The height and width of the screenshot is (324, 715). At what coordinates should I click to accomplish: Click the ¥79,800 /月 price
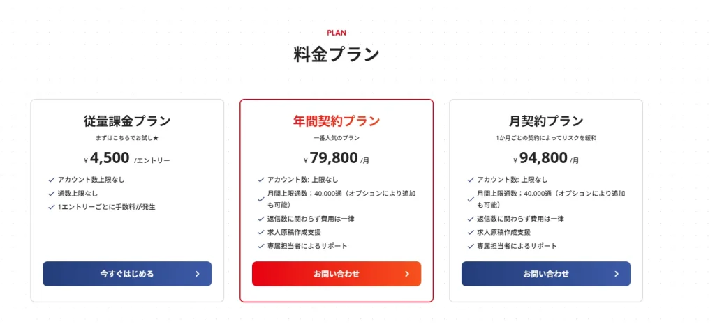(x=336, y=158)
